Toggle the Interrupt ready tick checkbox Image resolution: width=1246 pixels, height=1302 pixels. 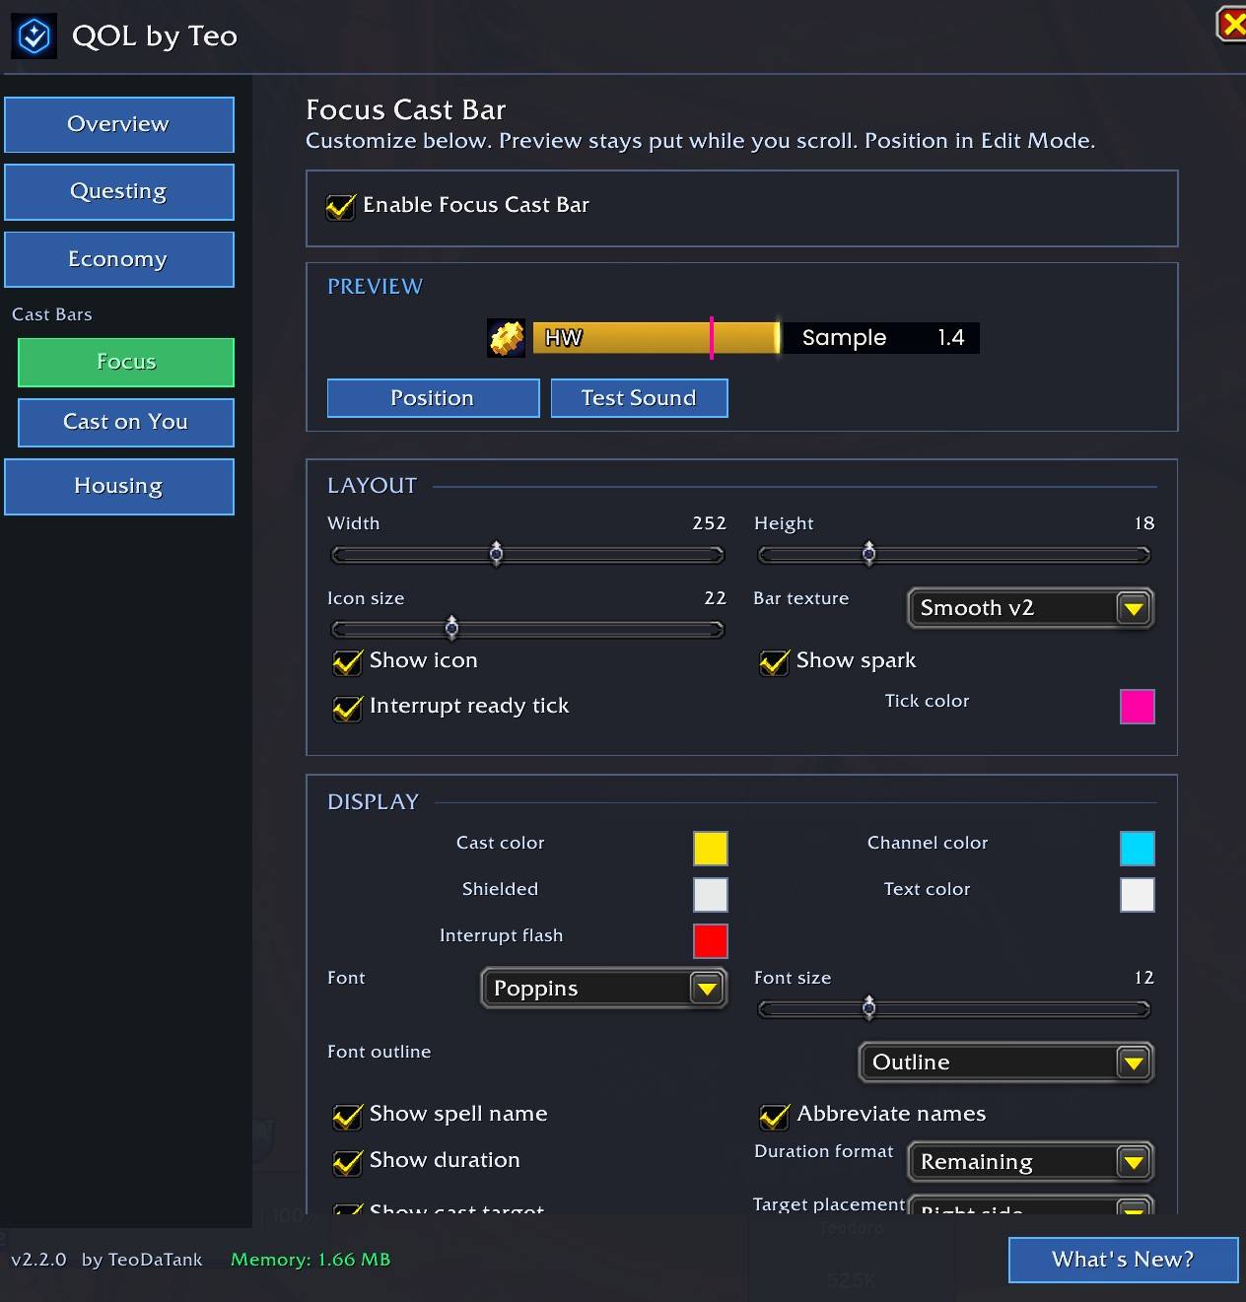348,707
